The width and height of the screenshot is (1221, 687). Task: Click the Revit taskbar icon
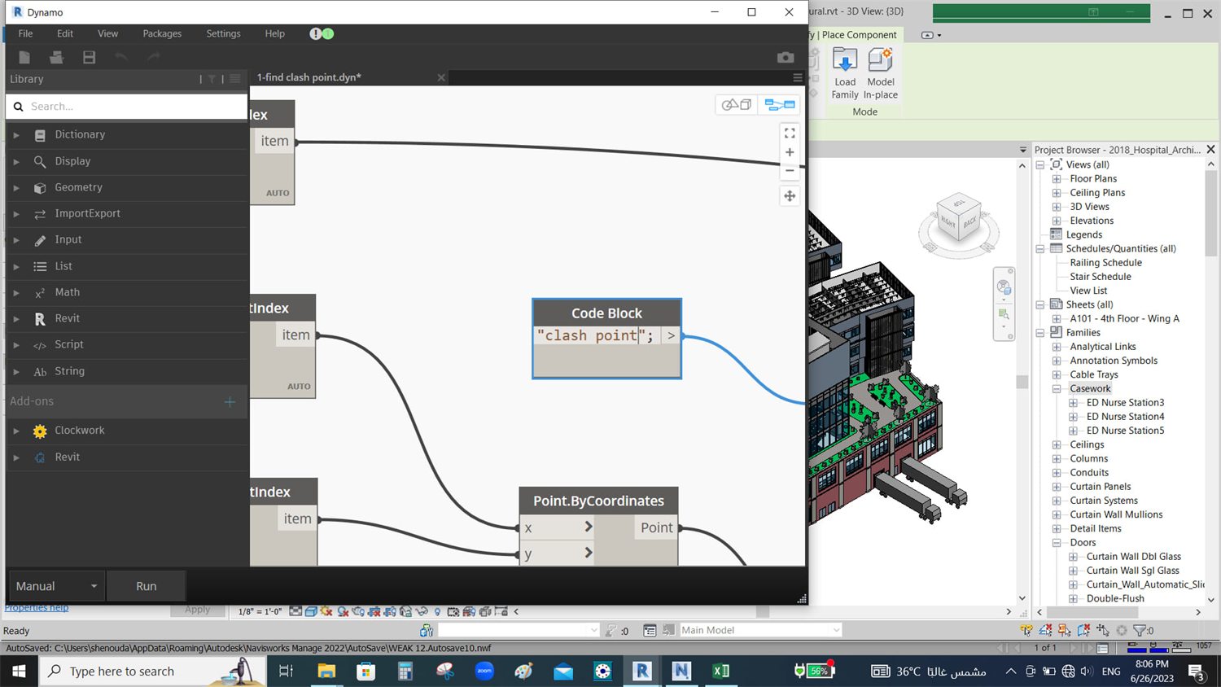[x=641, y=671]
